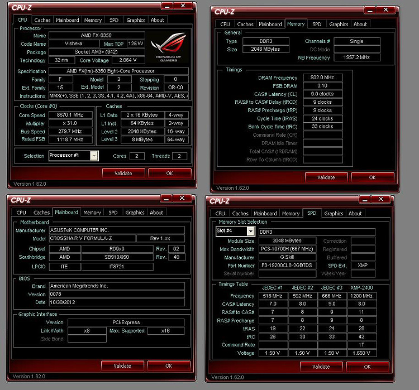
Task: Click the Part Number F3-19200CL8-2GBTDS field
Action: (287, 266)
